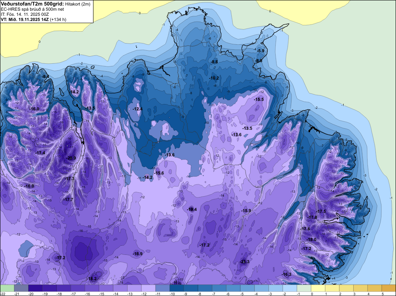The width and height of the screenshot is (396, 296).
Task: Click the orange legend swatch above 5
Action: 389,288
